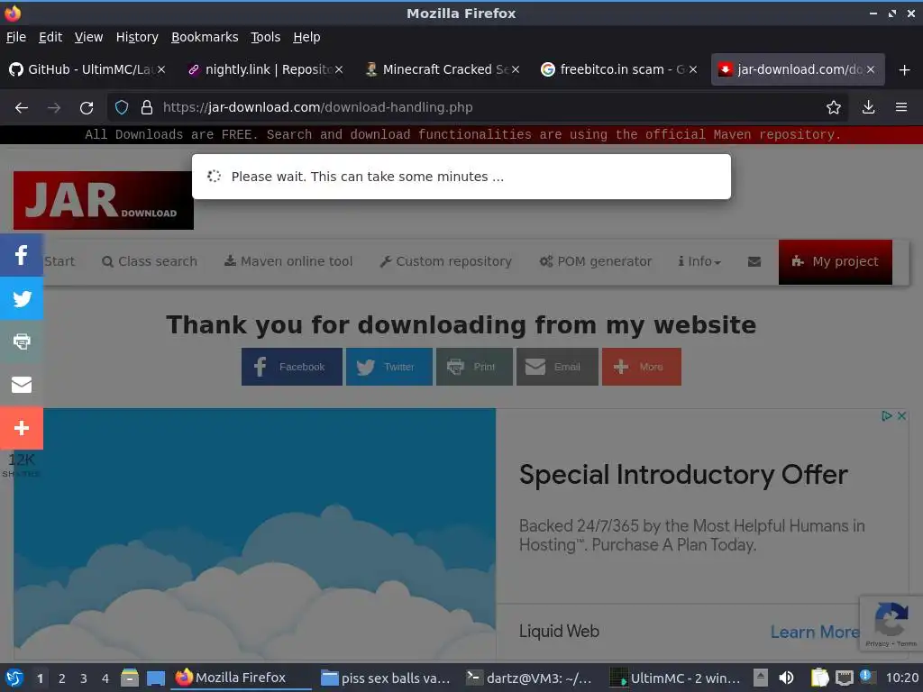Share on Facebook button
This screenshot has width=923, height=692.
[291, 367]
